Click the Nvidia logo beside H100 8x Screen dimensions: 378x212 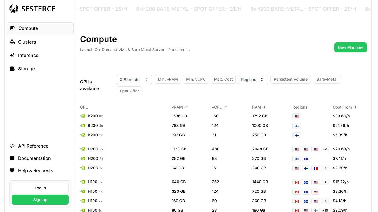[x=83, y=182]
